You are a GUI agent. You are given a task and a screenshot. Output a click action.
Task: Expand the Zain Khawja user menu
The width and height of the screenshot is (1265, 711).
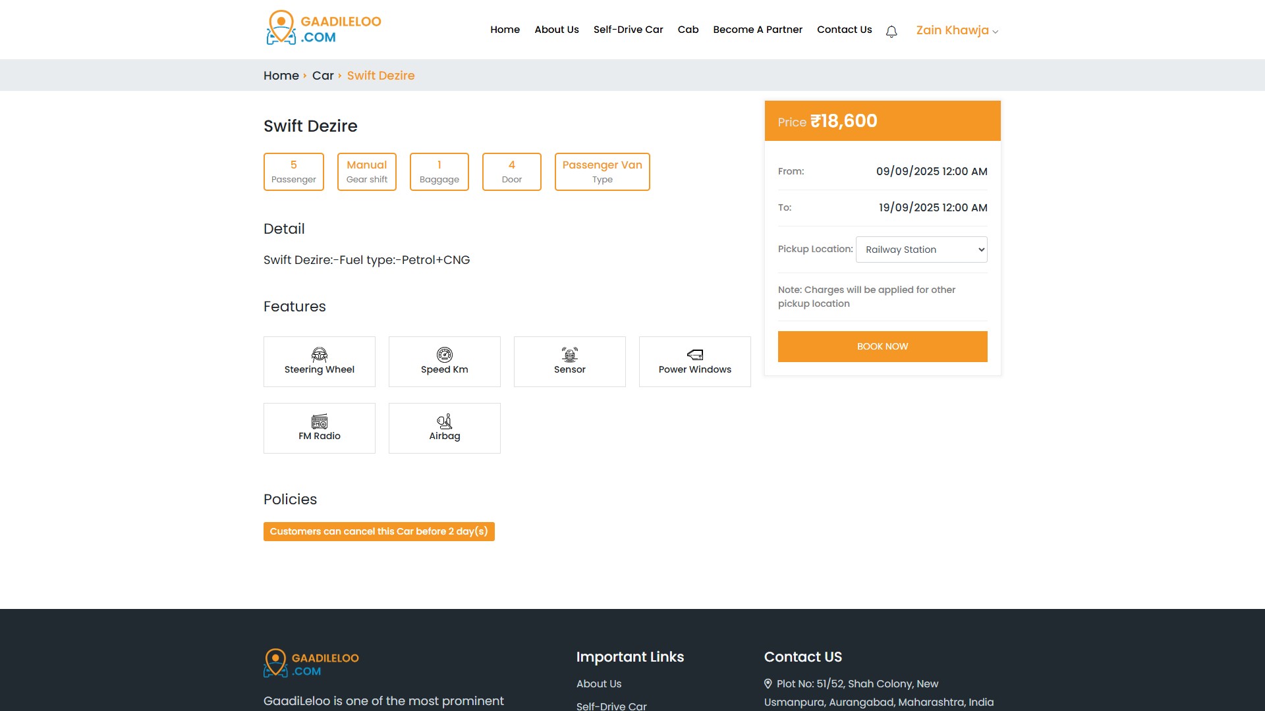[x=957, y=30]
